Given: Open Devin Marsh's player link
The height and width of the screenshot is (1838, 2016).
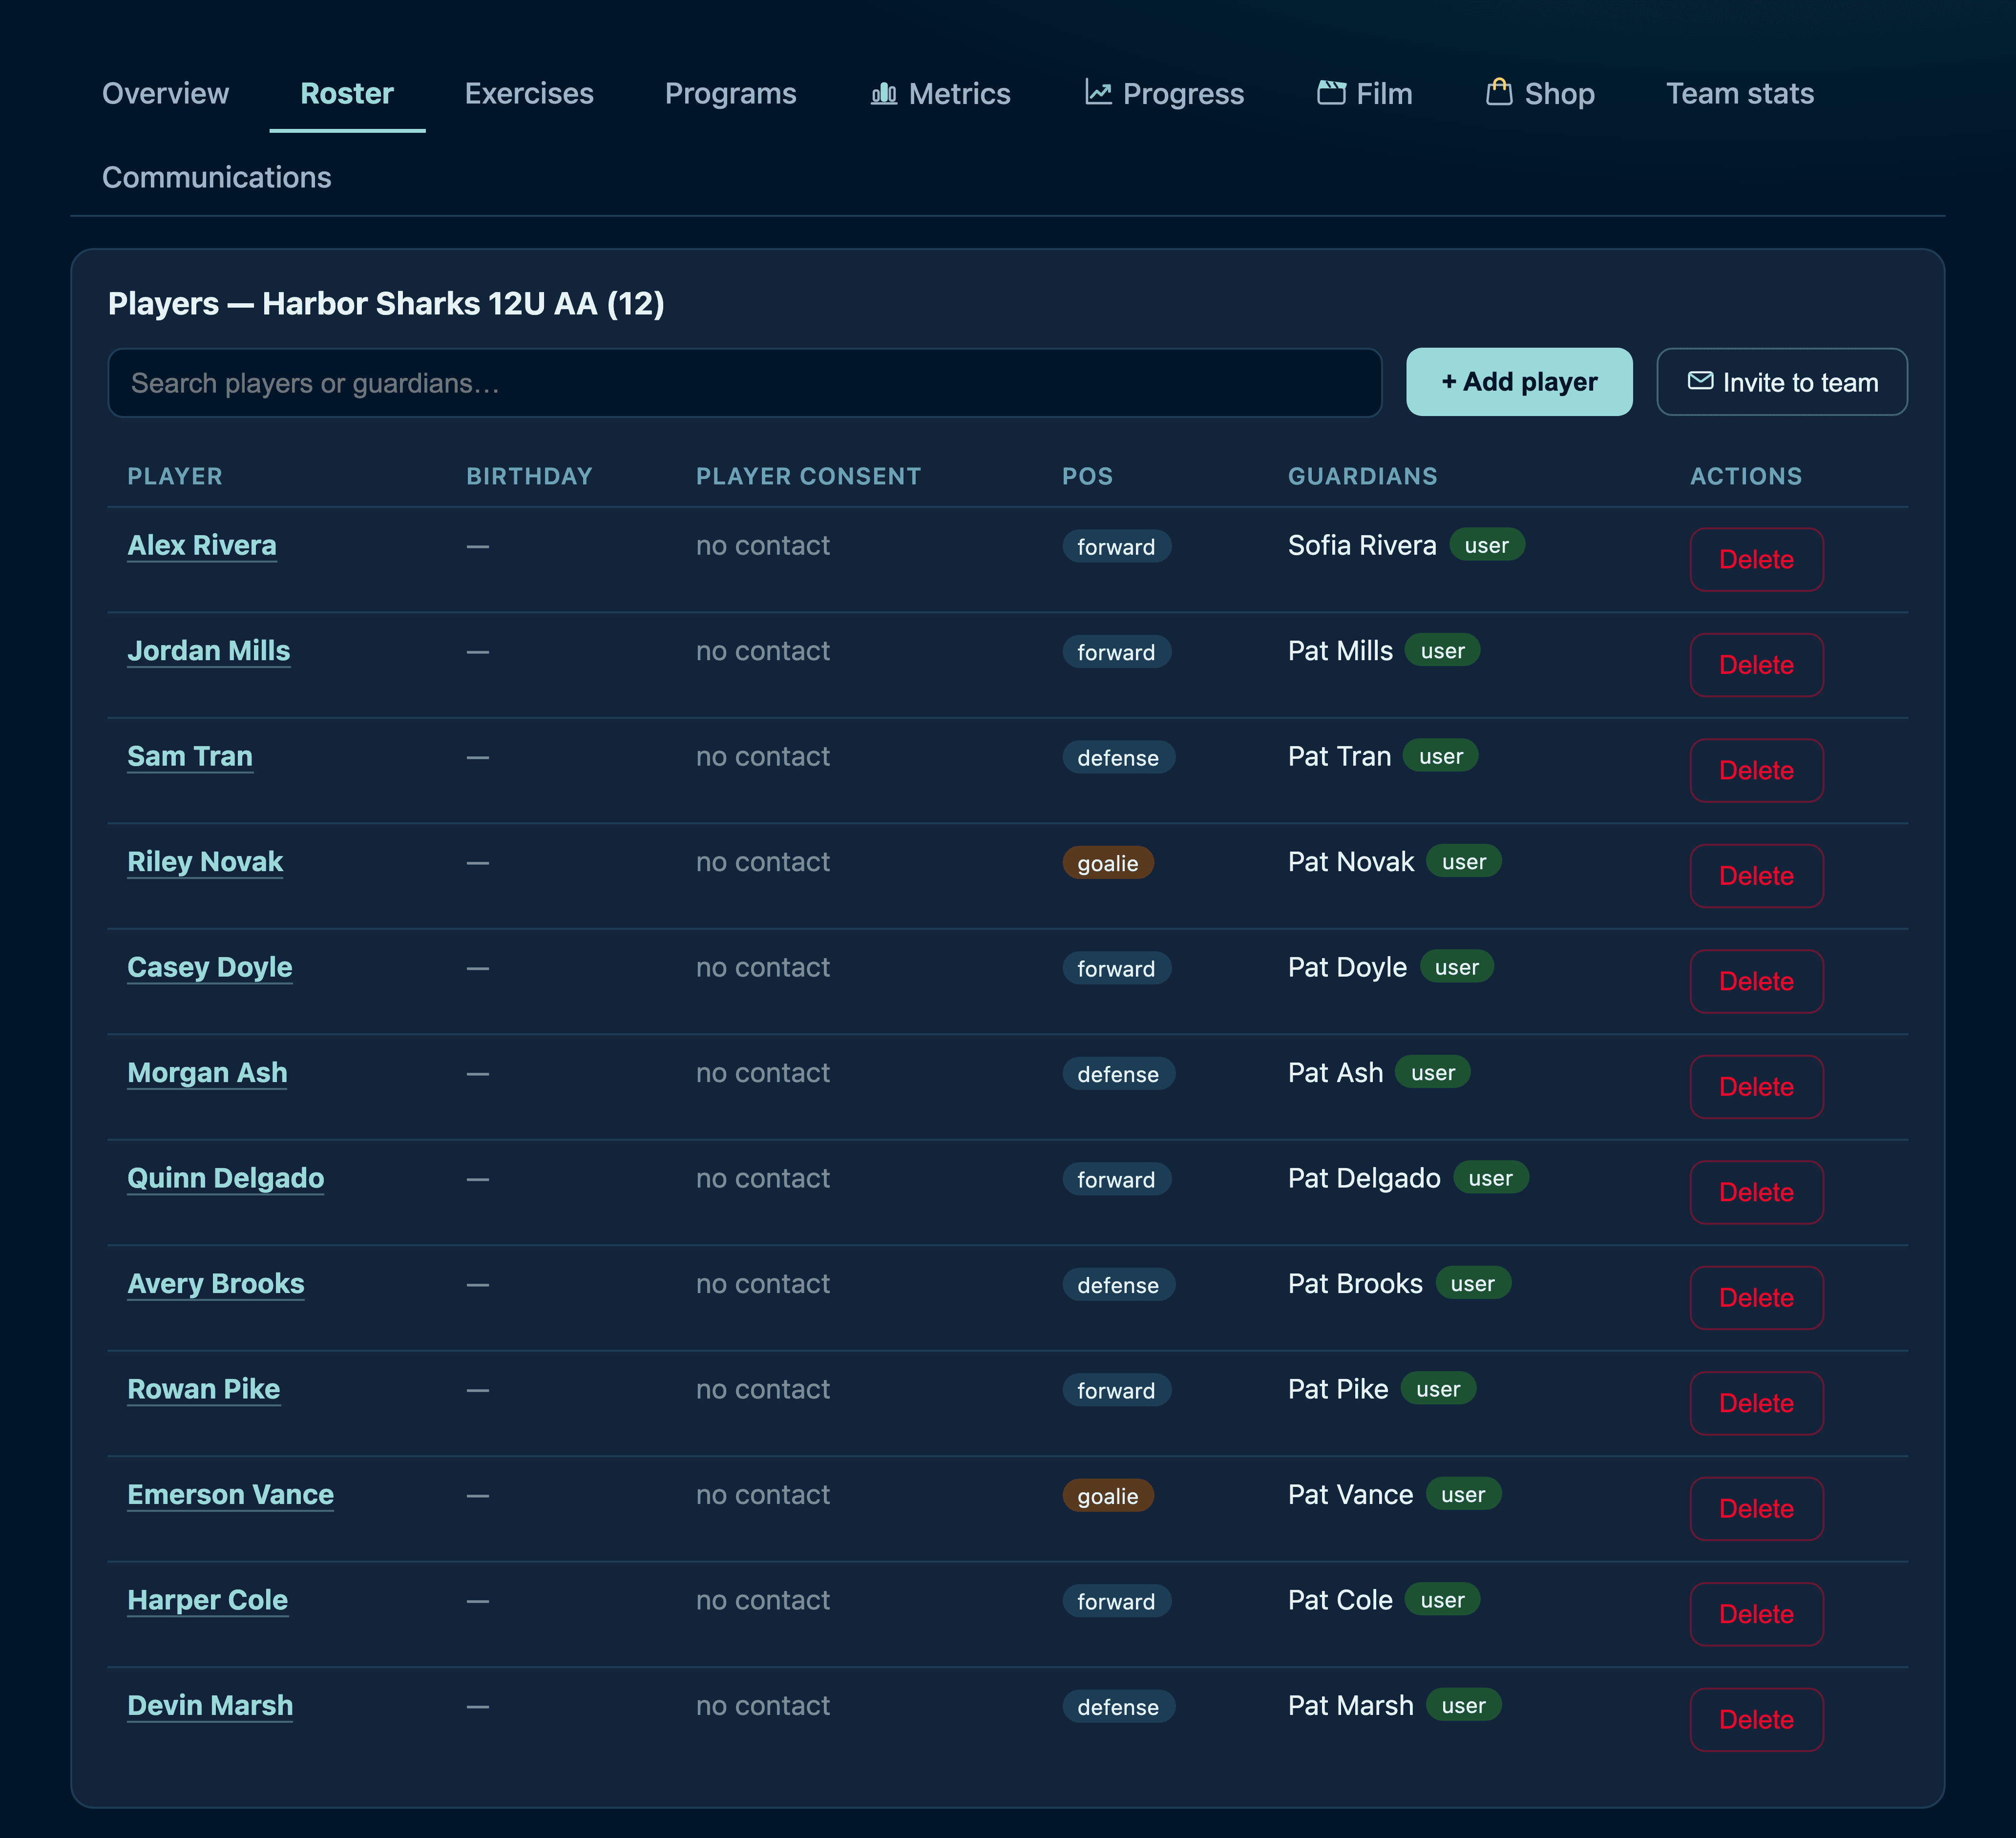Looking at the screenshot, I should click(210, 1706).
